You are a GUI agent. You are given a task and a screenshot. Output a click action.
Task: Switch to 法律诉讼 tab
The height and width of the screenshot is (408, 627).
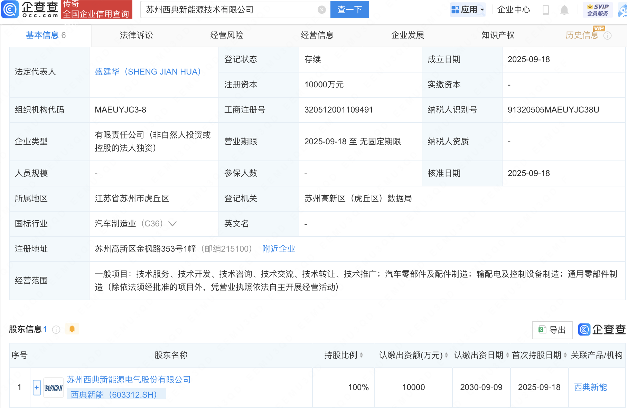pos(136,35)
